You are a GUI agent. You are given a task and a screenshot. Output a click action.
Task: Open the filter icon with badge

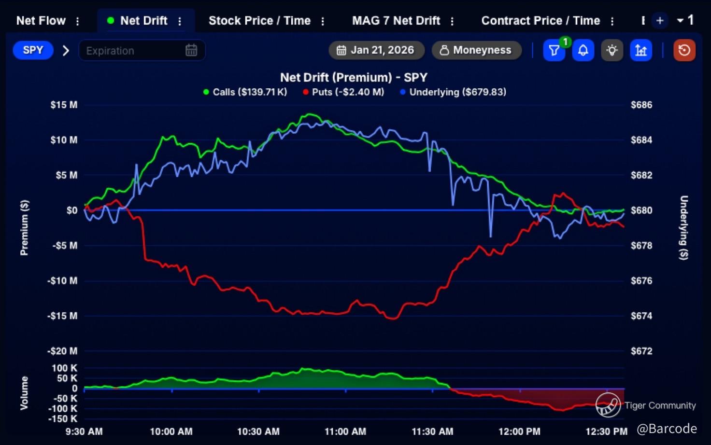point(554,50)
